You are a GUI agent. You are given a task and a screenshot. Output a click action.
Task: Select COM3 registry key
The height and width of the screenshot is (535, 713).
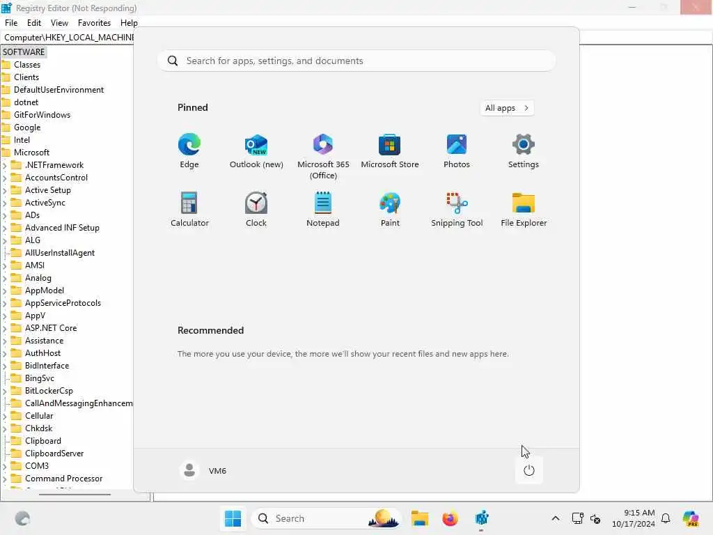coord(36,466)
